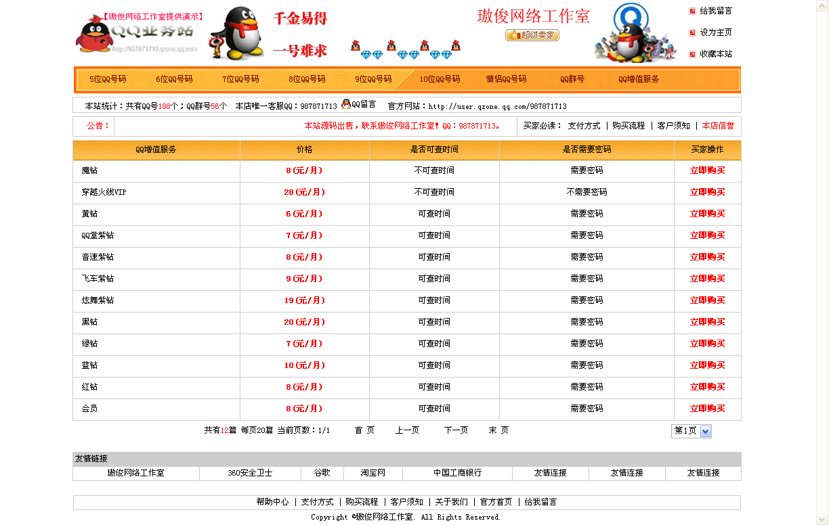Click the 给我留言 arrow icon
Viewport: 829px width, 525px height.
[x=692, y=11]
